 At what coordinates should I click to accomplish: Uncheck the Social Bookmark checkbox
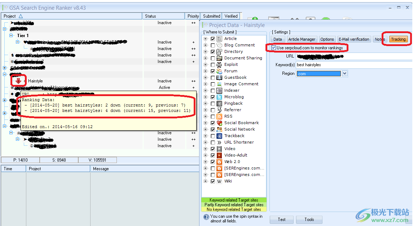213,123
